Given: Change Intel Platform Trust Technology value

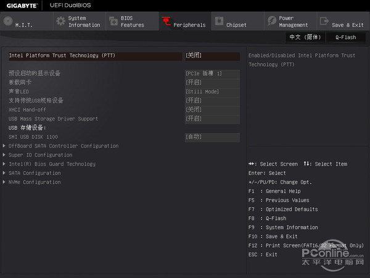Looking at the screenshot, I should click(212, 56).
